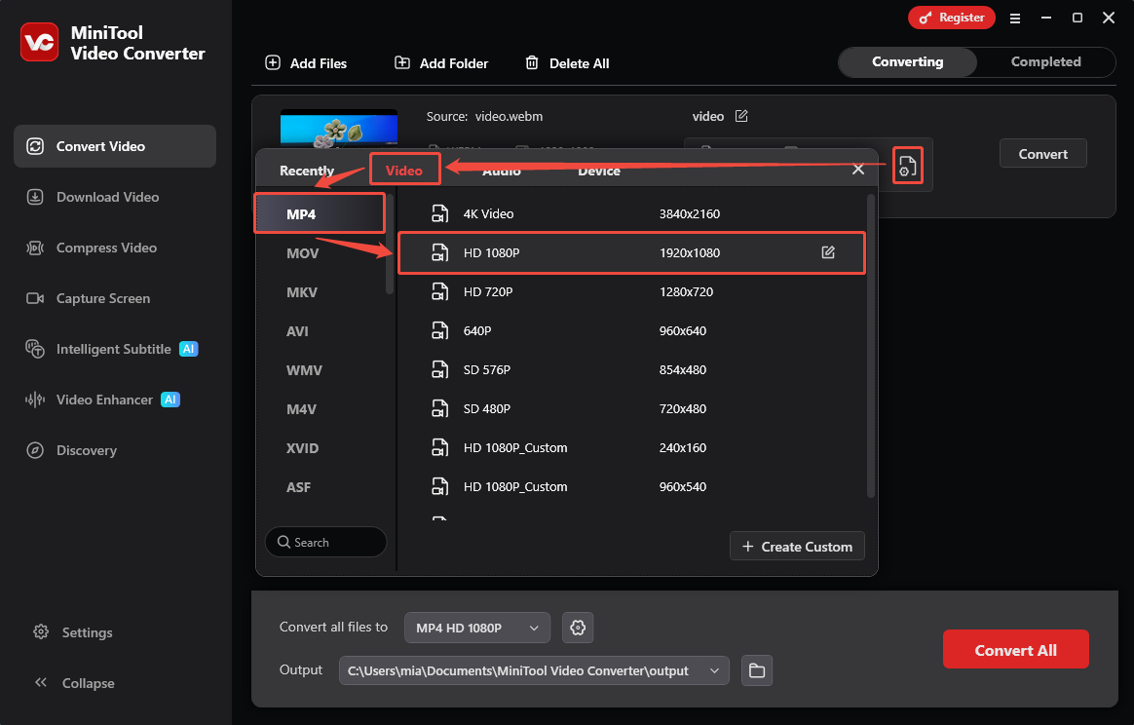Screen dimensions: 1134x725
Task: Collapse the left sidebar
Action: click(x=74, y=683)
